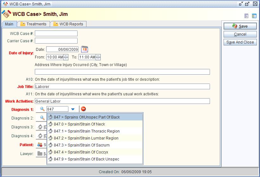Viewport: 260px width, 177px height.
Task: Click the Diagnosis 4 microscope icon
Action: (x=40, y=136)
